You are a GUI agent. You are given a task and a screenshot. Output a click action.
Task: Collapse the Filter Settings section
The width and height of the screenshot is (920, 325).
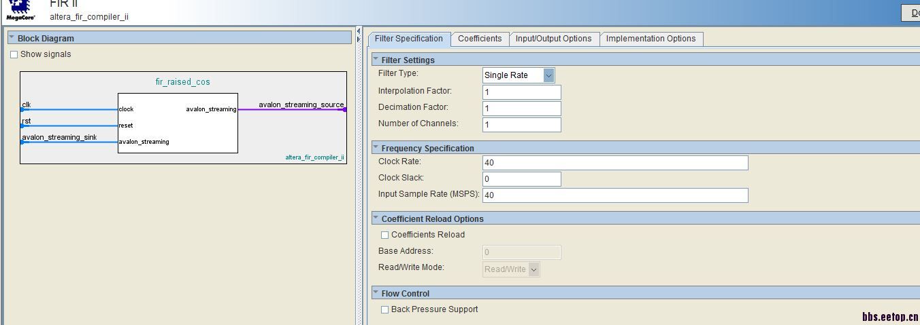click(376, 60)
